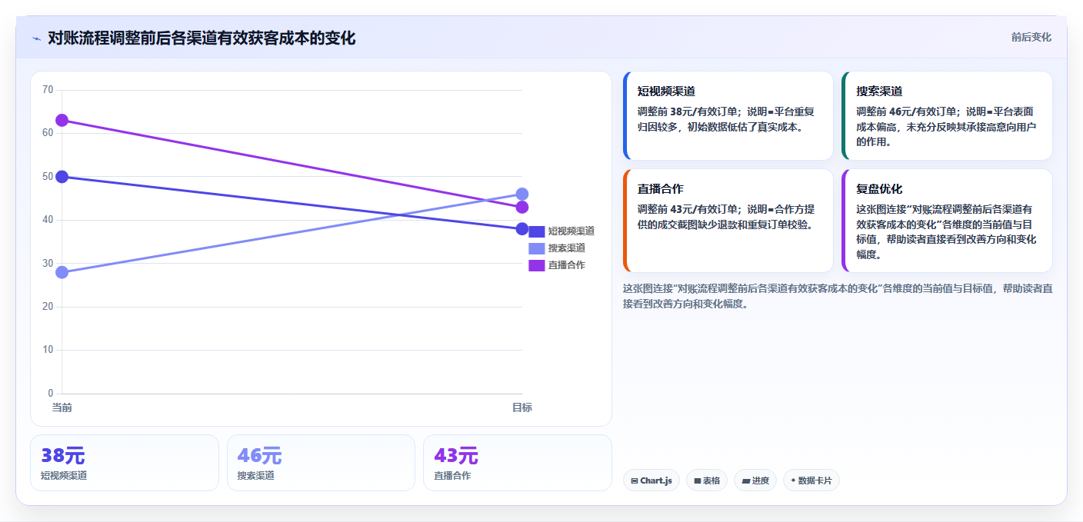Click the 当前 x-axis label

[62, 407]
